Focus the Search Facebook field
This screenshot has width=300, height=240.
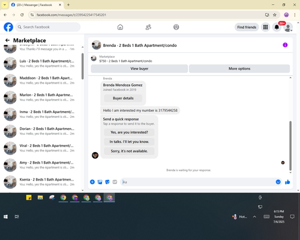[x=48, y=27]
